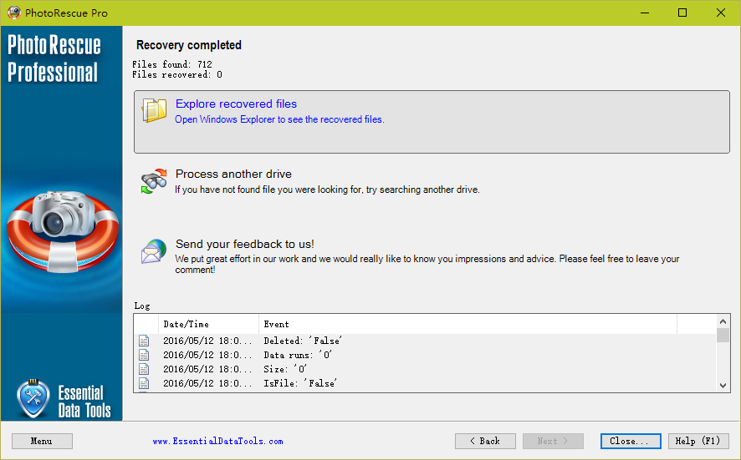
Task: Click log document icon for Deleted: 'False'
Action: (x=144, y=341)
